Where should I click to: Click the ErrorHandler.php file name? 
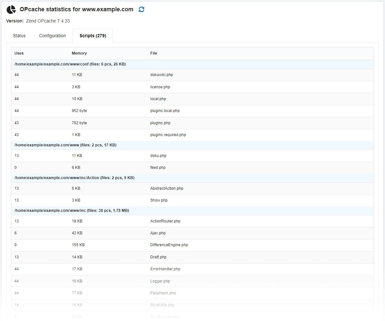click(165, 269)
